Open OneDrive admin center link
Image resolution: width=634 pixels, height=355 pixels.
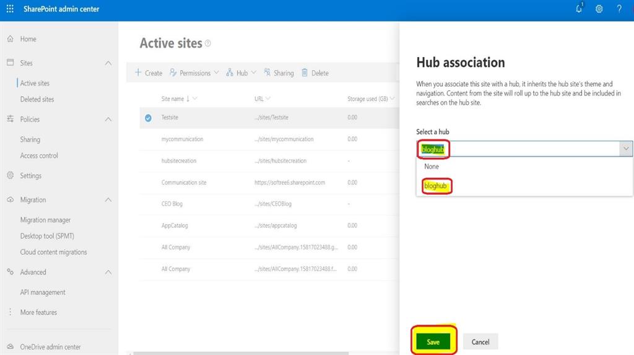pyautogui.click(x=50, y=347)
